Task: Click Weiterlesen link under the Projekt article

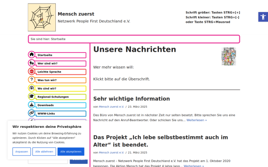Action: pyautogui.click(x=194, y=166)
